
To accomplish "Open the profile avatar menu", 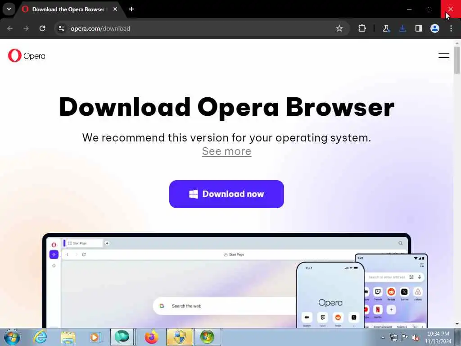I will tap(435, 28).
